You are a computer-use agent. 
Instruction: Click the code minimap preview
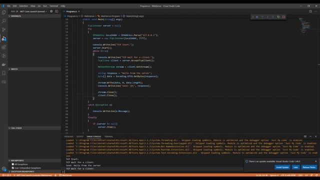click(x=305, y=25)
